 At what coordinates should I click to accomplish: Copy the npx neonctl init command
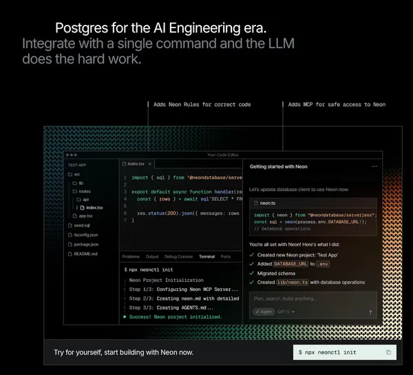coord(388,352)
